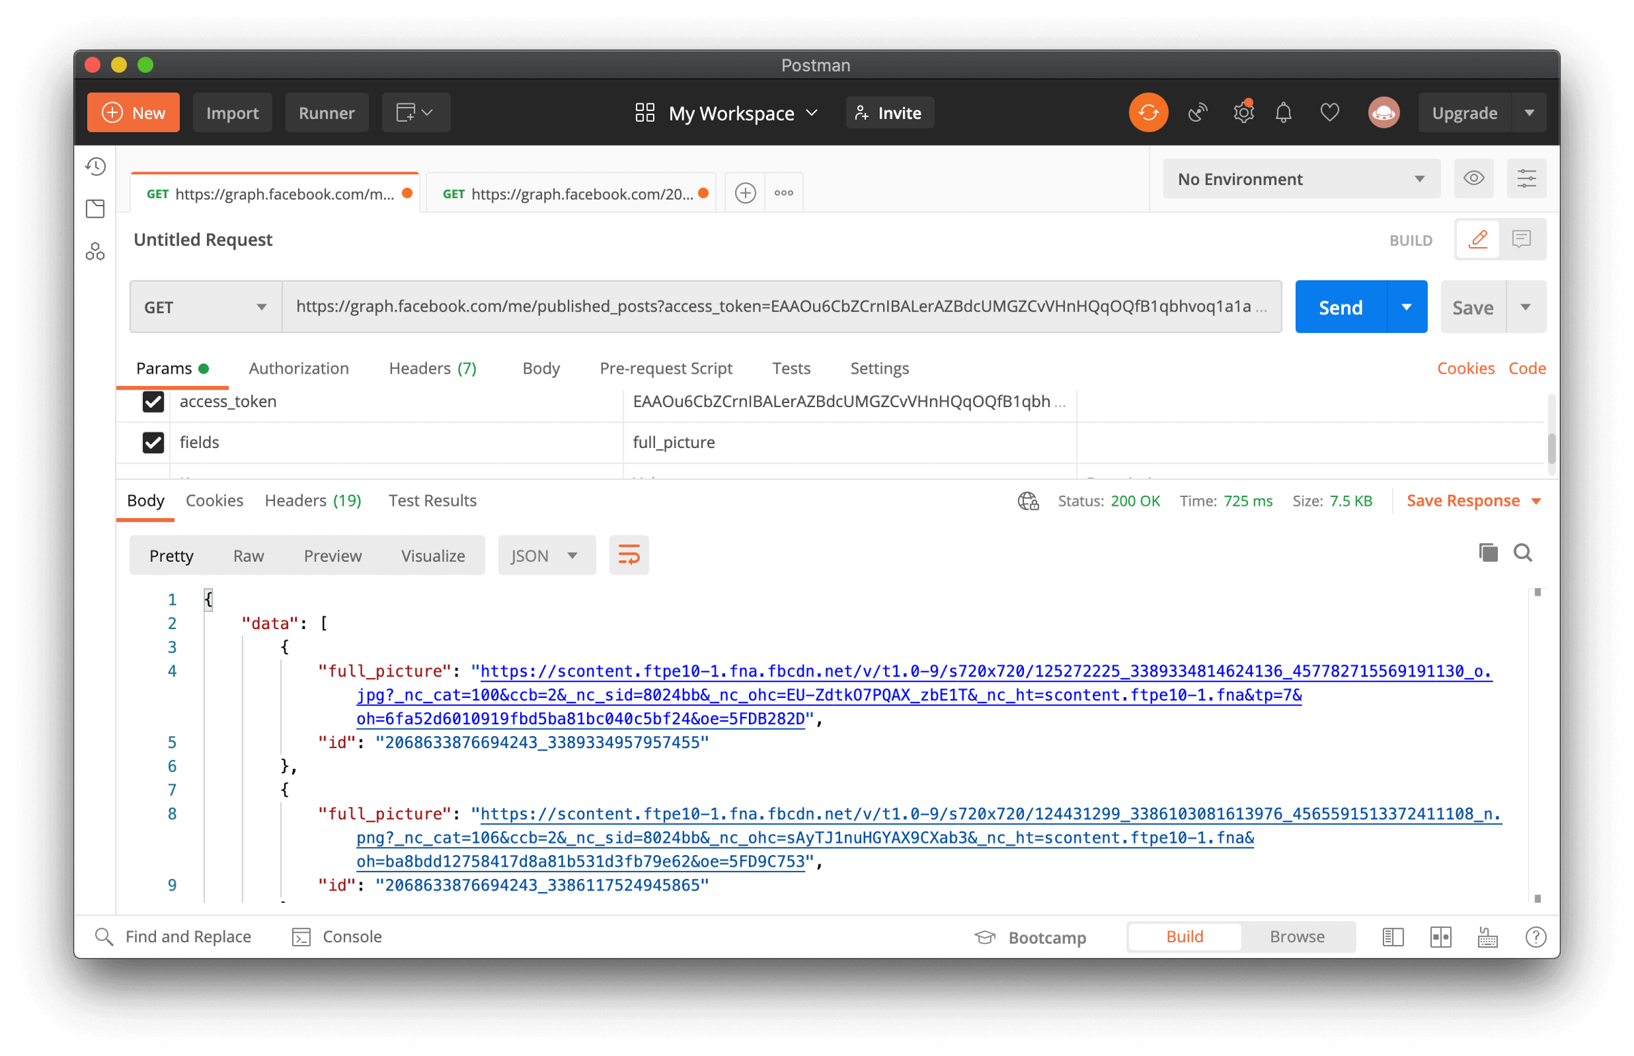Switch response view to Raw
The image size is (1634, 1056).
tap(249, 556)
